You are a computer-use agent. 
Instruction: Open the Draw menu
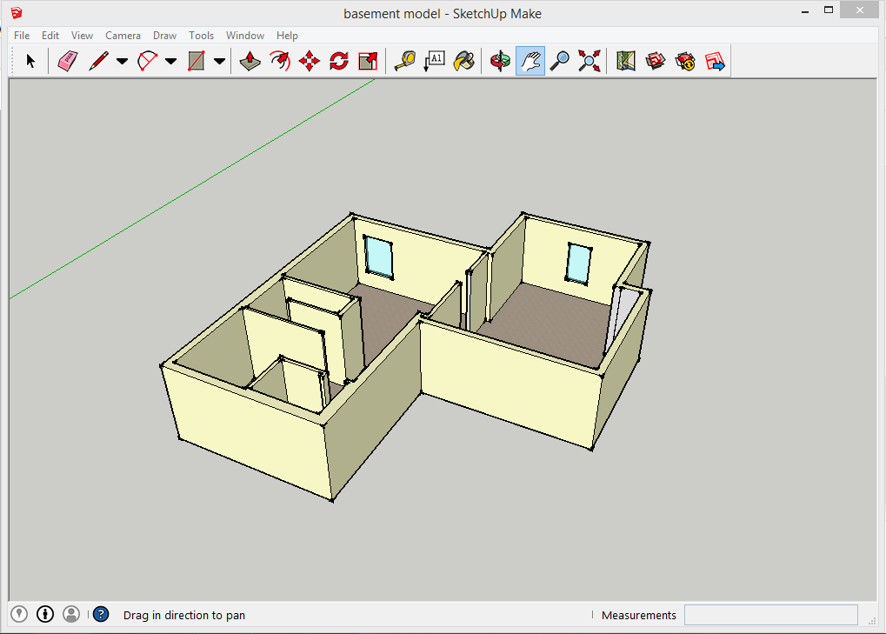(x=164, y=35)
